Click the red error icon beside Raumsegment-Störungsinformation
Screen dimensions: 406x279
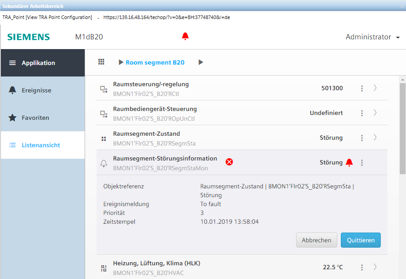(x=229, y=162)
